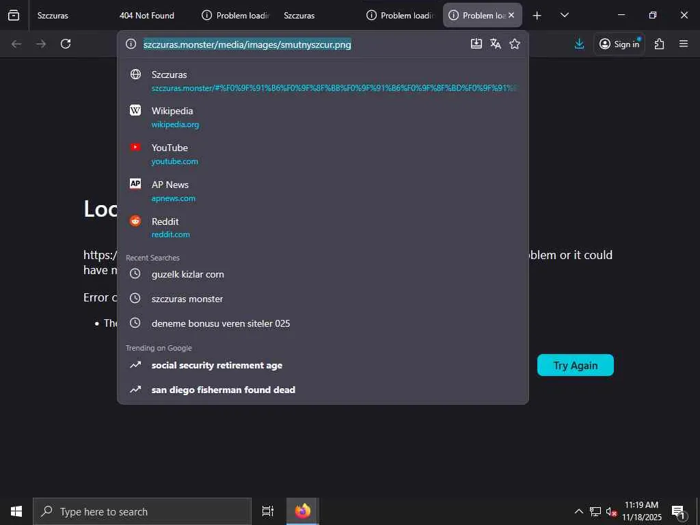Show site information icon in address bar
Image resolution: width=700 pixels, height=525 pixels.
tap(131, 44)
